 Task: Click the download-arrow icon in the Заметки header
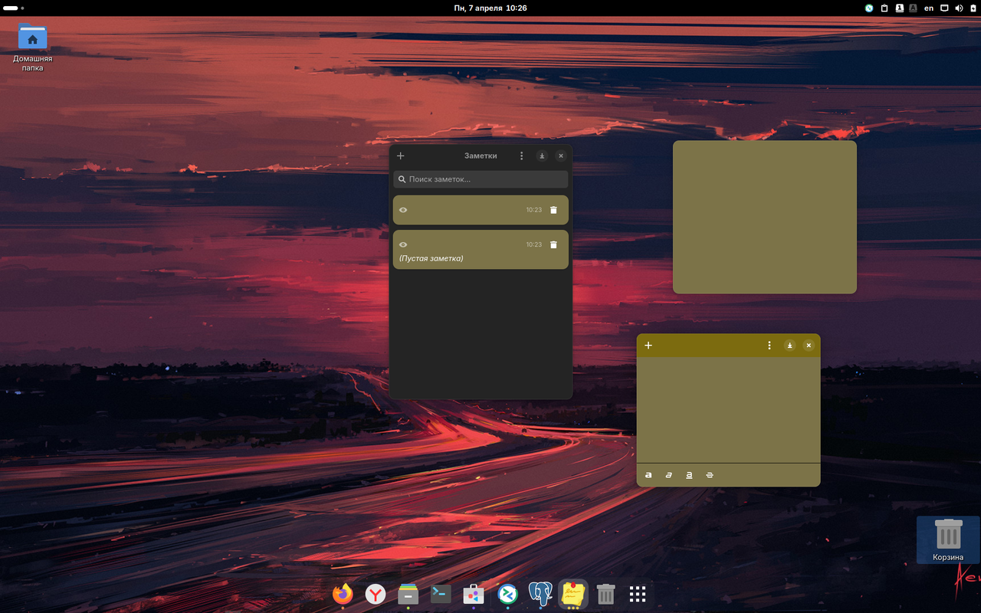tap(542, 156)
